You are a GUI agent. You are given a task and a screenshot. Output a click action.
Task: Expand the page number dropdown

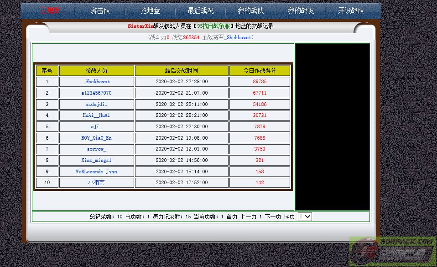click(305, 217)
